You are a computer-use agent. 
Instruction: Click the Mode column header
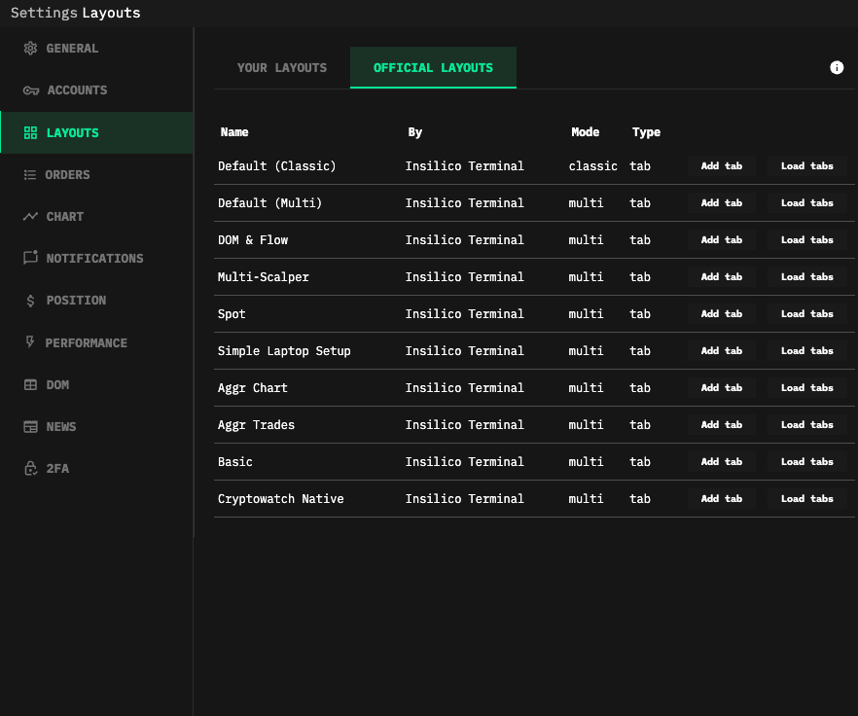(x=585, y=132)
